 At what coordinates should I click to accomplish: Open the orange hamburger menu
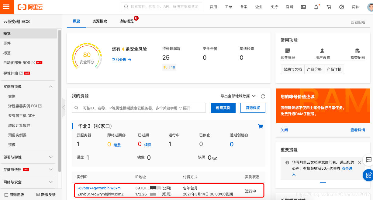pos(7,7)
